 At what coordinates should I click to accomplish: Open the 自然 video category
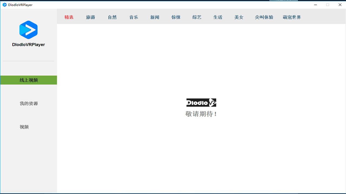click(112, 17)
